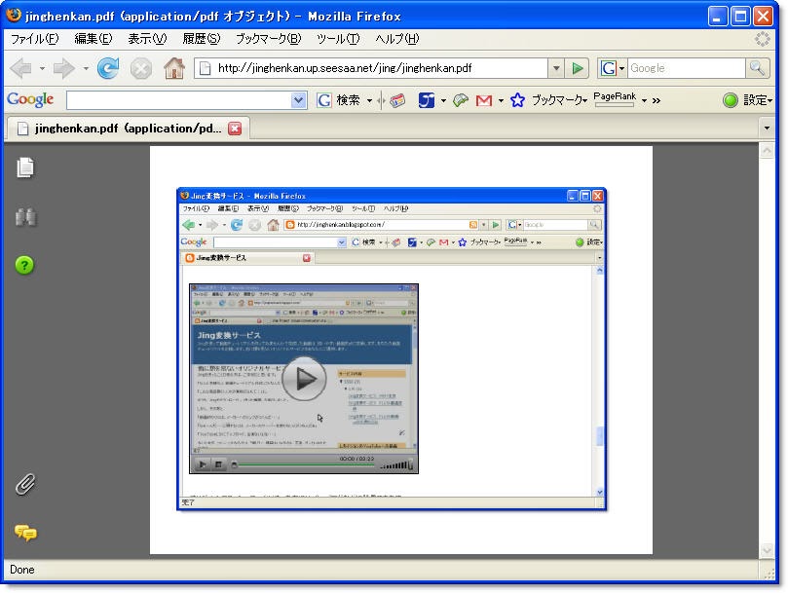Click the Done status bar text

pos(22,570)
